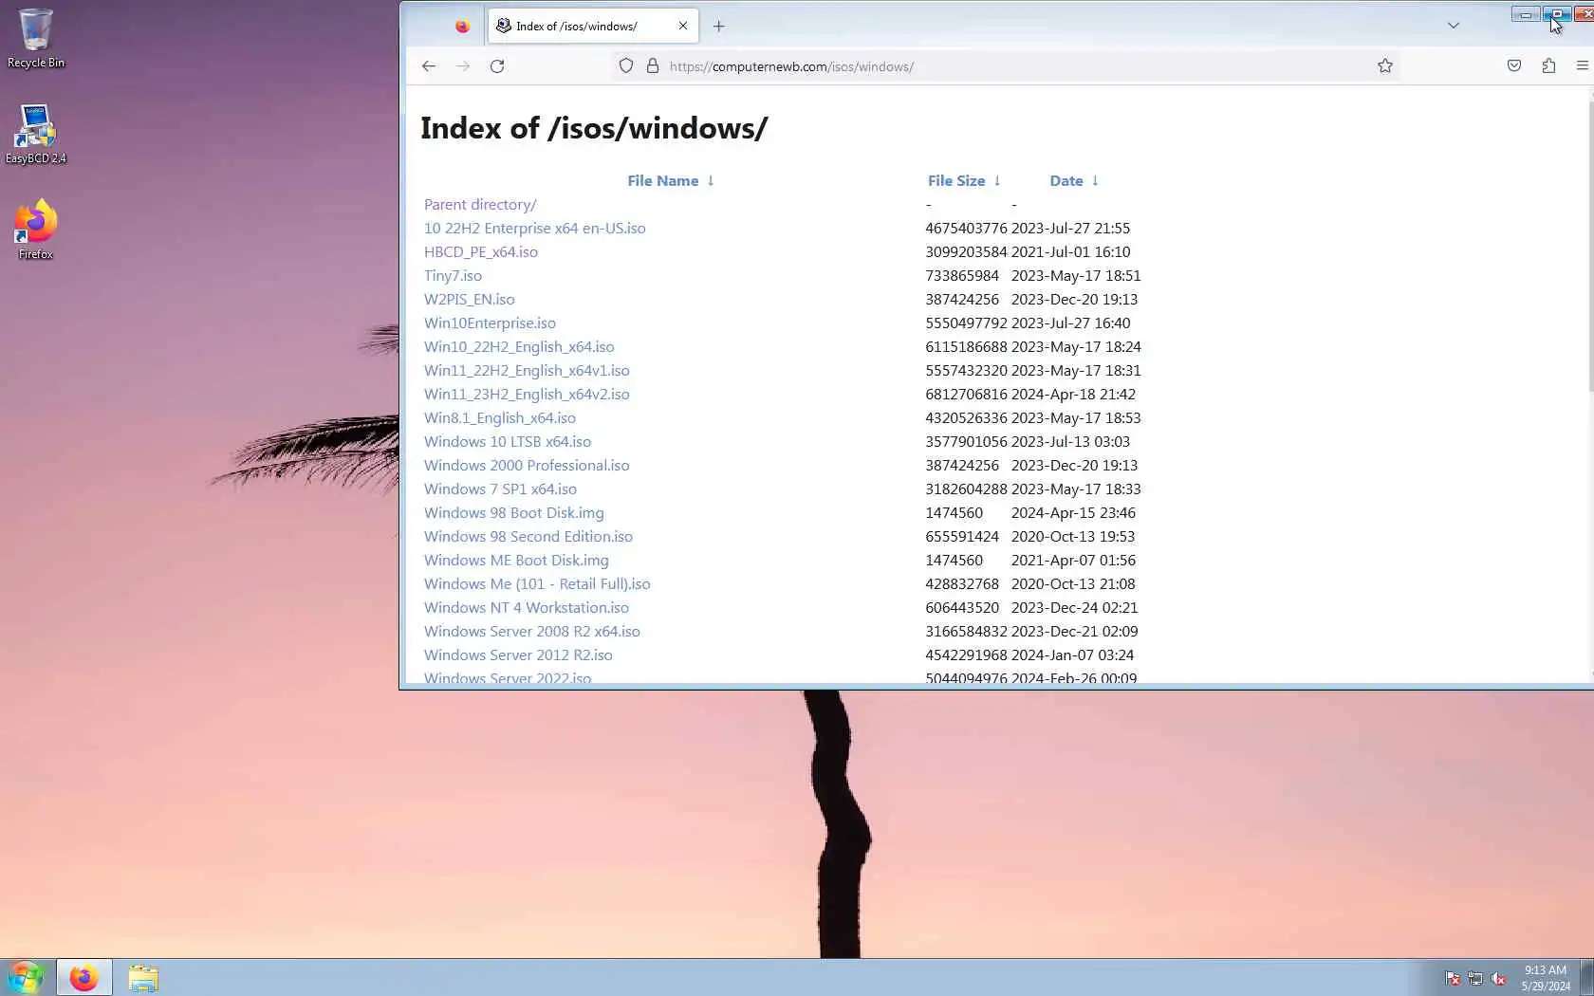1594x996 pixels.
Task: Expand the list all tabs dropdown
Action: tap(1454, 26)
